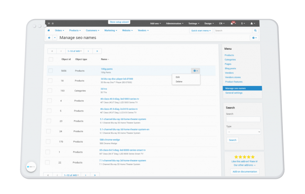Sort by the Name column header
The height and width of the screenshot is (194, 305).
click(x=105, y=59)
